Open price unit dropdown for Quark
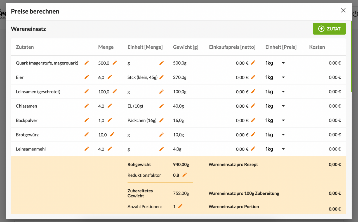Screen dimensions: 358x222 [x=283, y=63]
